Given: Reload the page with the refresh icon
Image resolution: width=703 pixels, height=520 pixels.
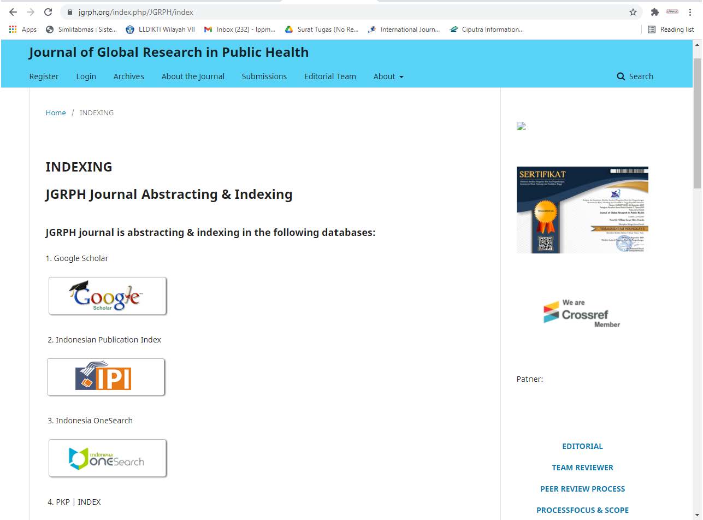Looking at the screenshot, I should coord(48,12).
